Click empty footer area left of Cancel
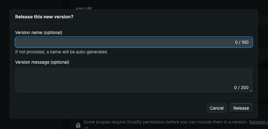Screen dimensions: 268x129 point(107,108)
